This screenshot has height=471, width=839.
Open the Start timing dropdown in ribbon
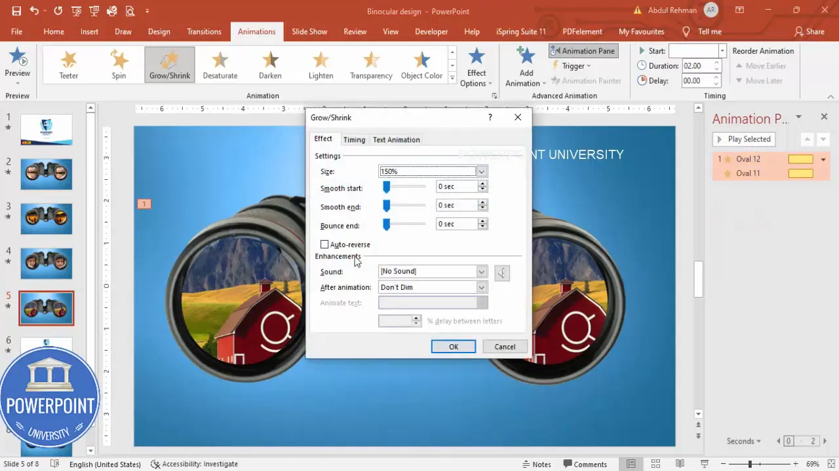tap(722, 50)
